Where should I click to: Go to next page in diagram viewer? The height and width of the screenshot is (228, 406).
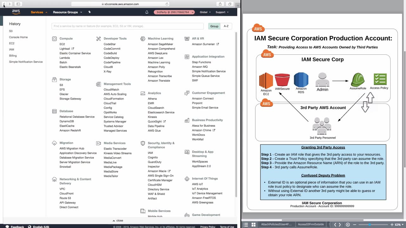[x=340, y=225]
